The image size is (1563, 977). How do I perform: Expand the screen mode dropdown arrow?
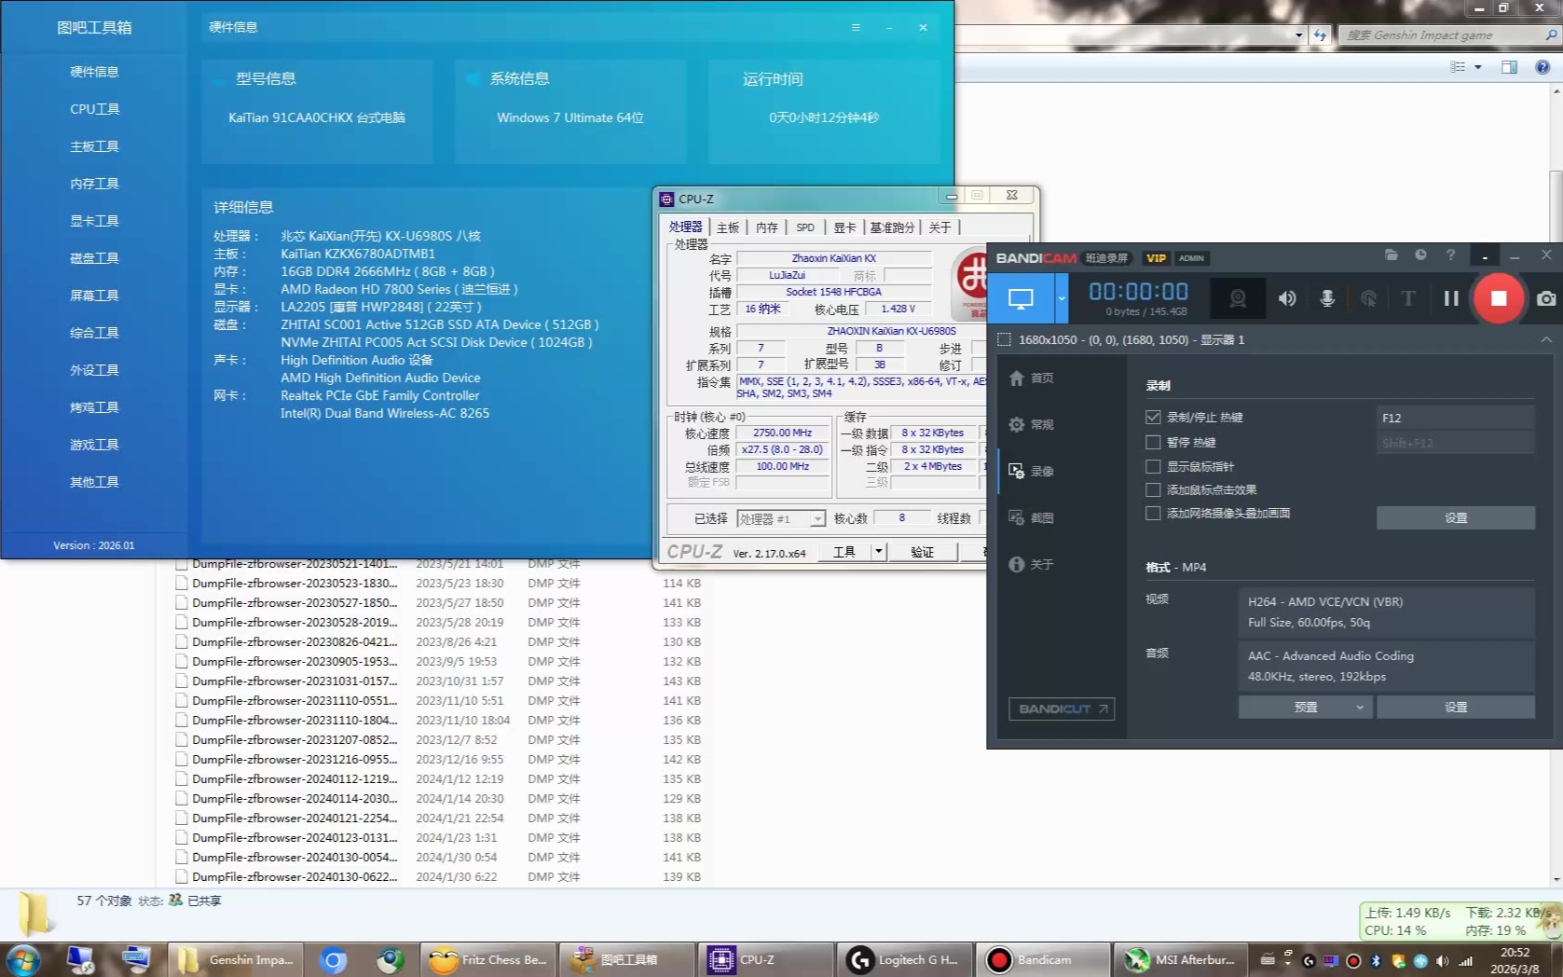[1061, 298]
